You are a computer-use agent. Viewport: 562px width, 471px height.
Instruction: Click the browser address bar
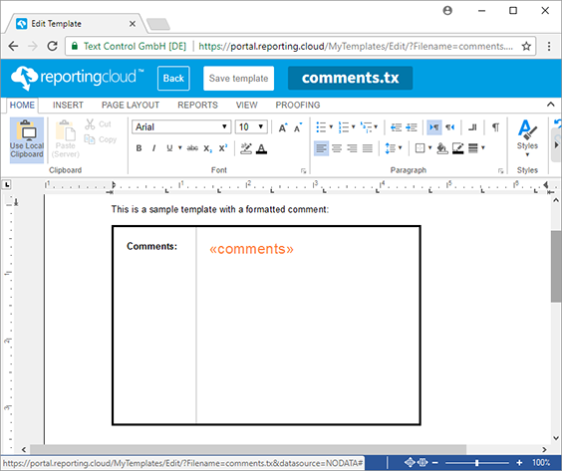(x=300, y=46)
